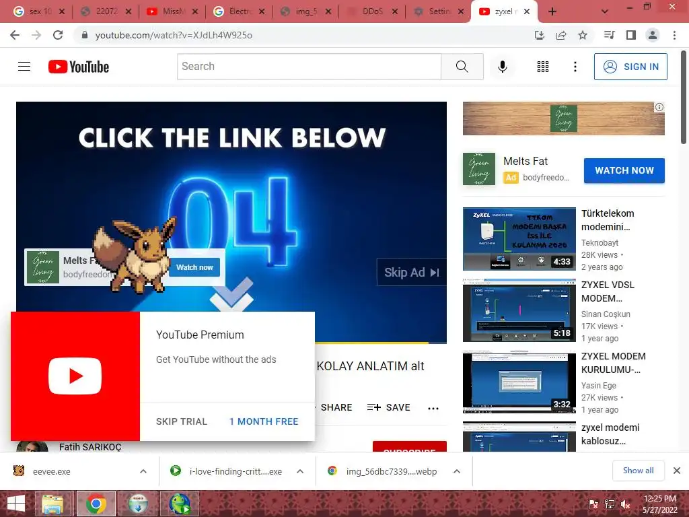This screenshot has height=517, width=689.
Task: Open Chrome's three-dot customize menu
Action: [674, 35]
